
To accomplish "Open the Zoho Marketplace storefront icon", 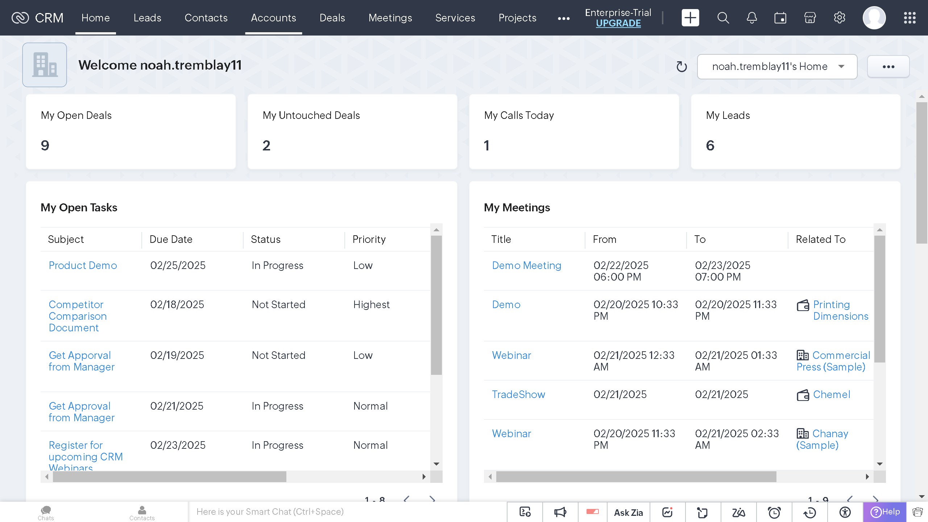I will [810, 18].
